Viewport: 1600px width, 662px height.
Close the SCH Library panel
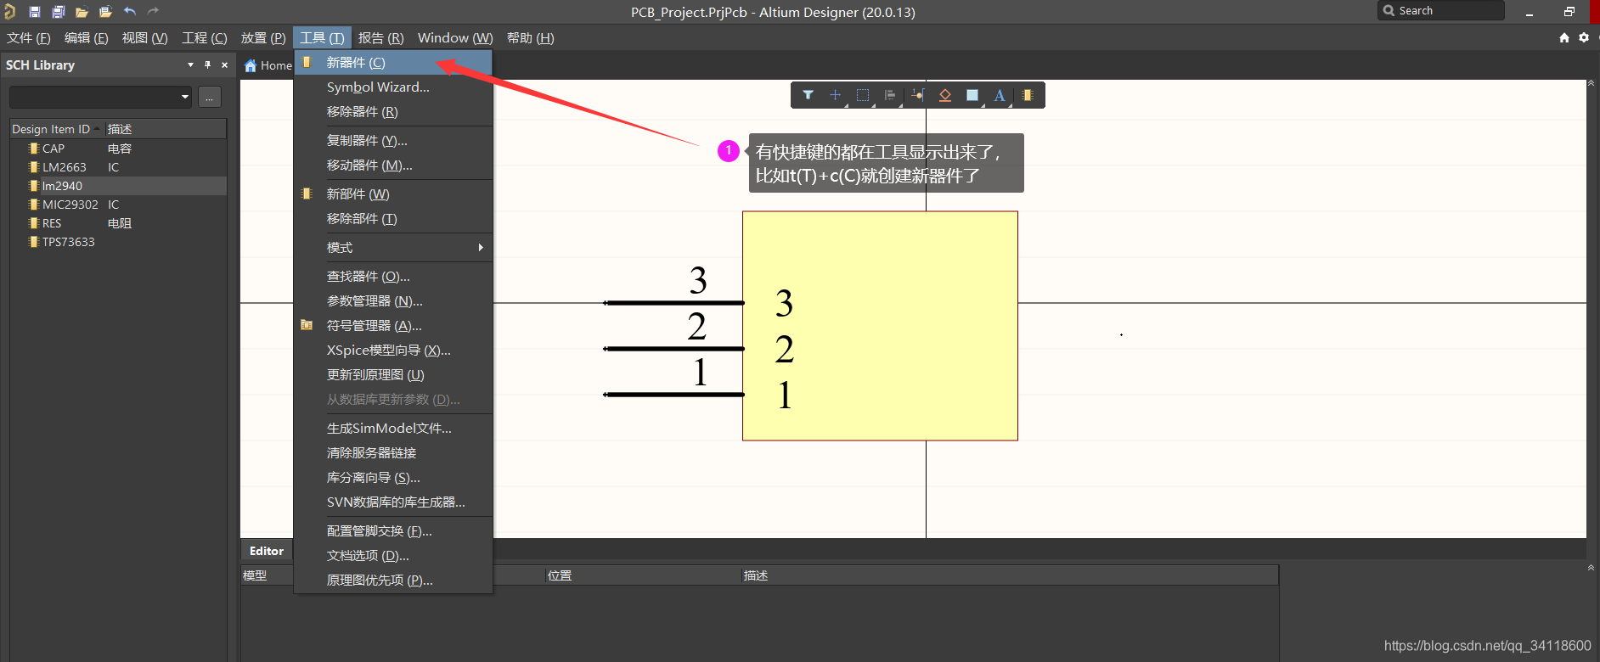tap(224, 65)
